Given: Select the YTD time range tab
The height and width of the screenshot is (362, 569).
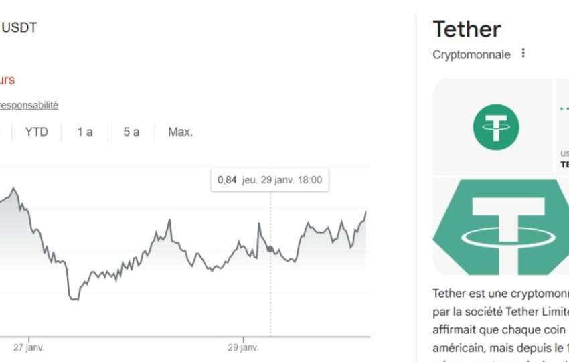Looking at the screenshot, I should pyautogui.click(x=36, y=132).
